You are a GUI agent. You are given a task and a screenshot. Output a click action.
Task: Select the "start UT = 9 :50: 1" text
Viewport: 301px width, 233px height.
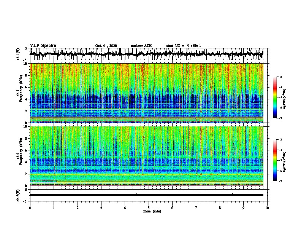pos(184,46)
